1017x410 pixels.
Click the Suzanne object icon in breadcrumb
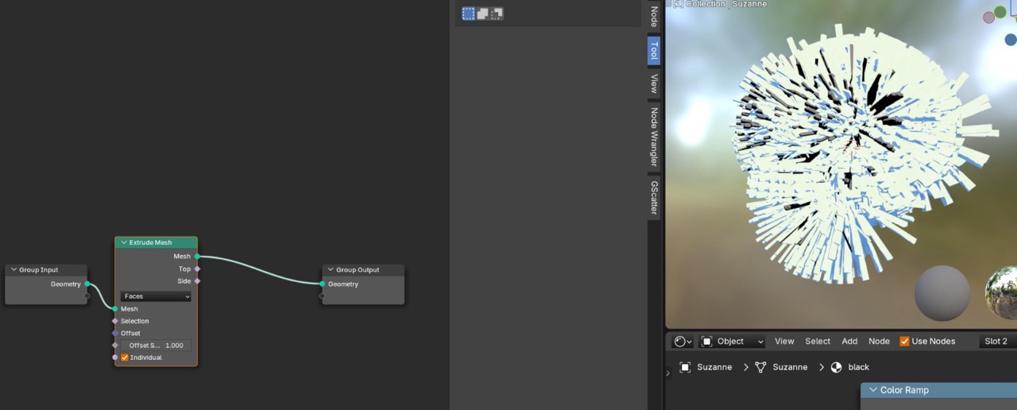pos(685,367)
